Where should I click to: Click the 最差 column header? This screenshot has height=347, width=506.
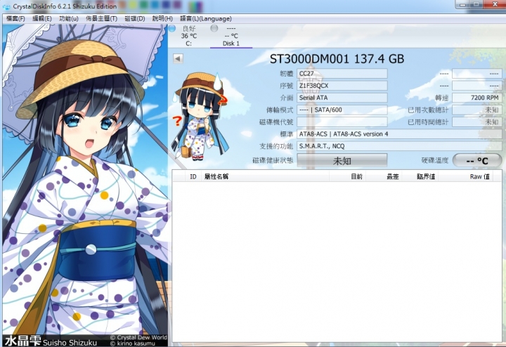[384, 176]
